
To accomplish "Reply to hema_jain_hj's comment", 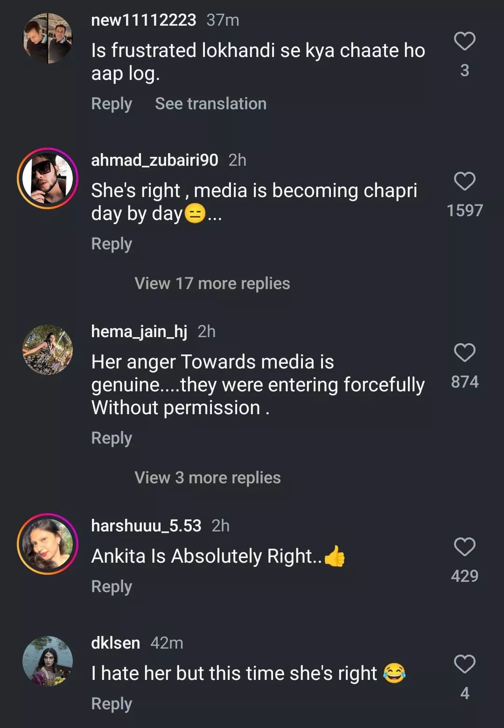I will [112, 438].
